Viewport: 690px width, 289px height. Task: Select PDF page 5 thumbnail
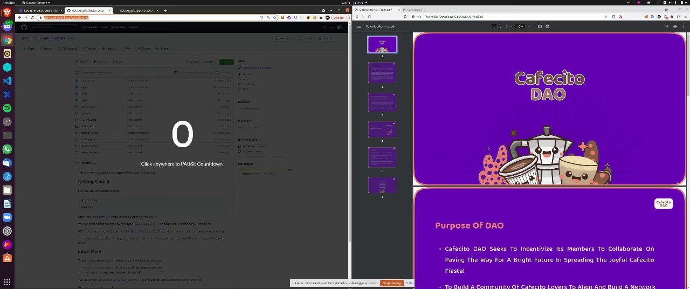tap(382, 157)
